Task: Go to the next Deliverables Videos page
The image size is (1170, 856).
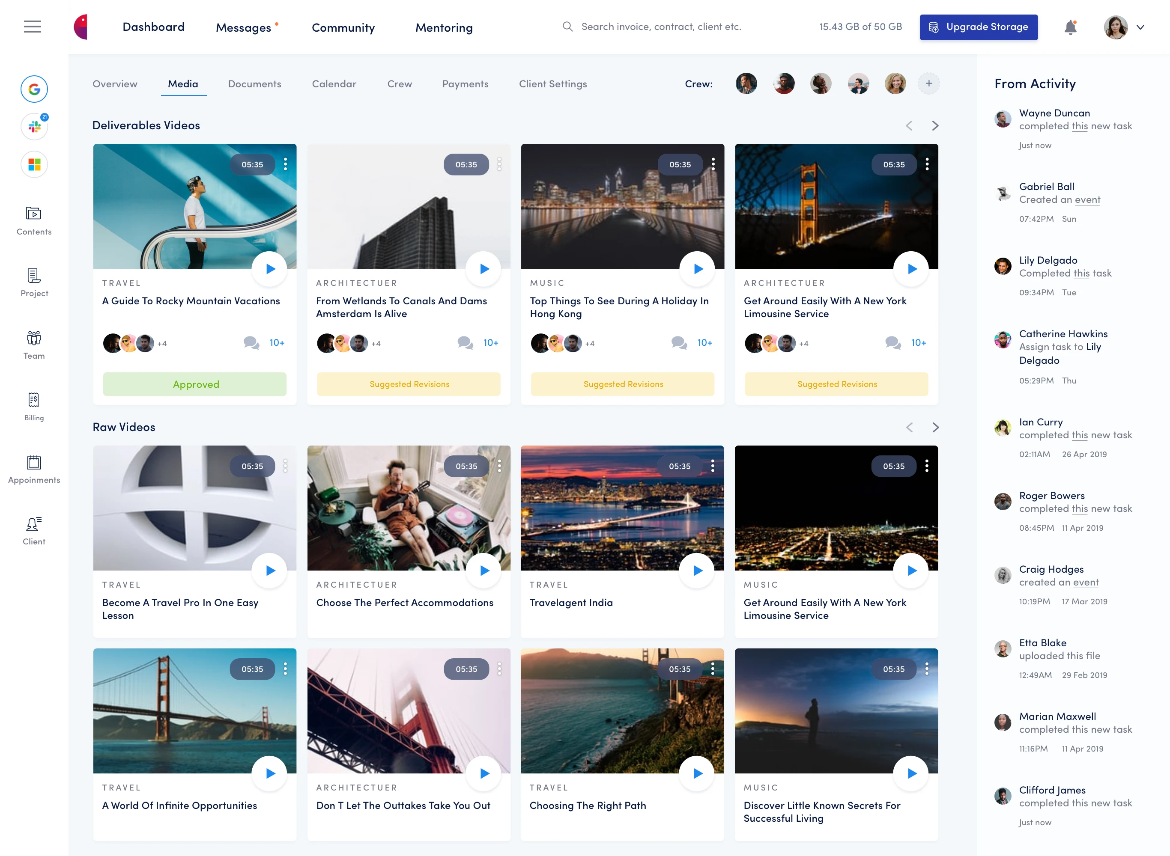Action: point(935,125)
